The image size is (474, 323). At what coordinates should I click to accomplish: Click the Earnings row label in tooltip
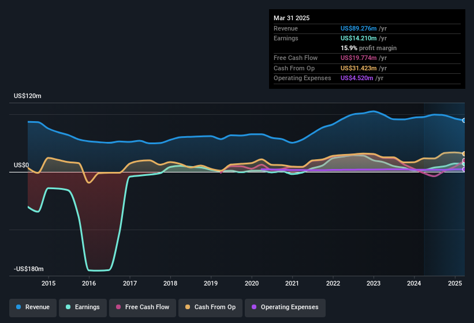point(286,38)
